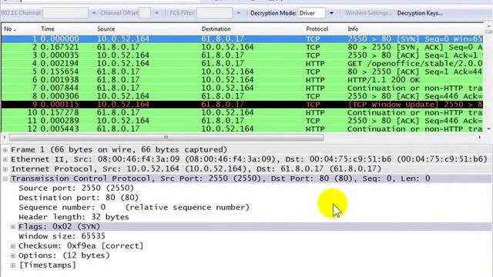Expand the Options: (12 bytes) node
Image resolution: width=493 pixels, height=277 pixels.
[x=13, y=255]
